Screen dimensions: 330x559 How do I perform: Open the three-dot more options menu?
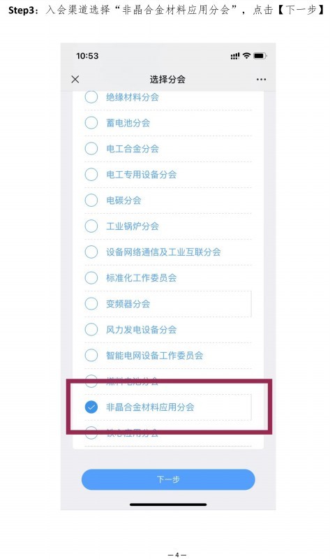[261, 79]
